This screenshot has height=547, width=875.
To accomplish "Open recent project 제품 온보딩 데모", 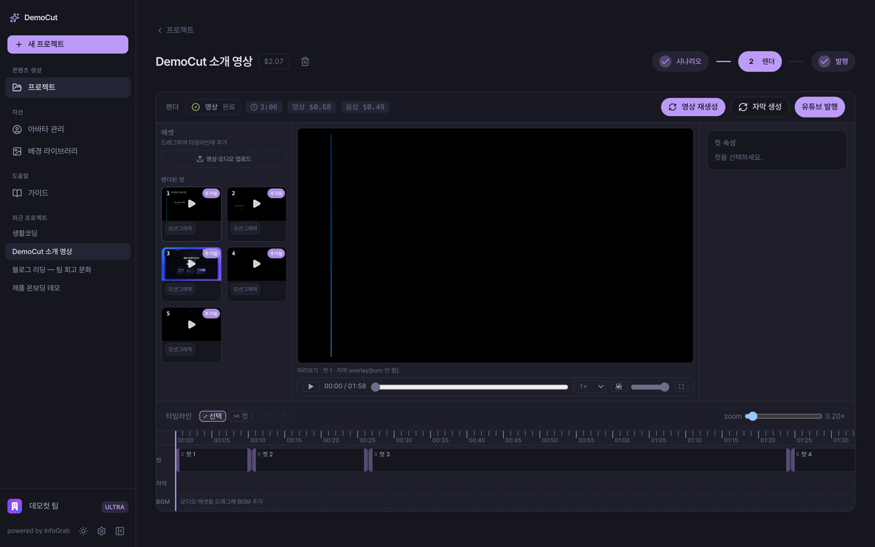I will 68,288.
